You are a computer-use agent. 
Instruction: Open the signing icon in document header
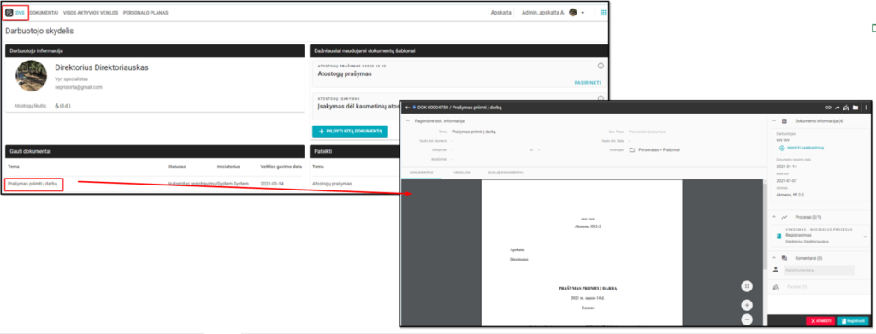coord(846,107)
